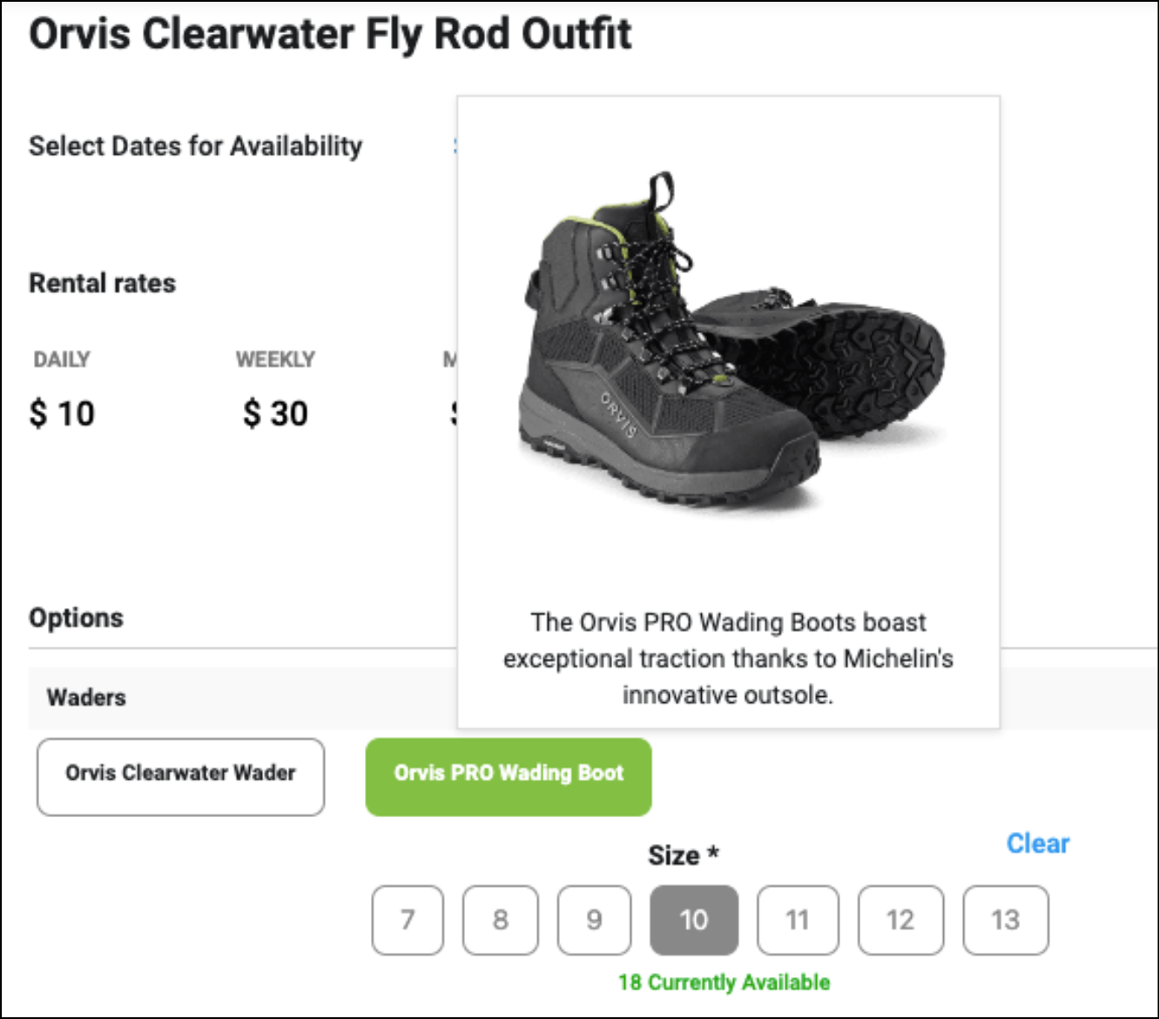Click the Rental rates heading
1159x1019 pixels.
pos(103,283)
